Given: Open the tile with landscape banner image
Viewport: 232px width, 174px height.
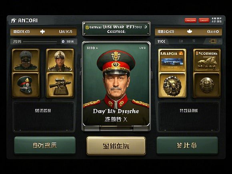Looking at the screenshot, I should [x=172, y=60].
